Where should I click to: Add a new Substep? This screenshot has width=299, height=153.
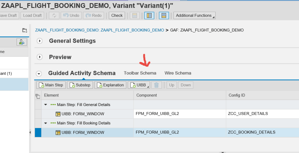coord(80,85)
